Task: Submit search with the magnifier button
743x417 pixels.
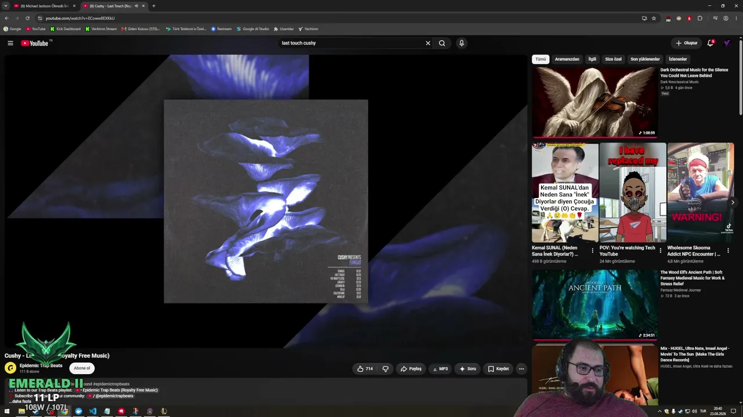Action: point(442,43)
